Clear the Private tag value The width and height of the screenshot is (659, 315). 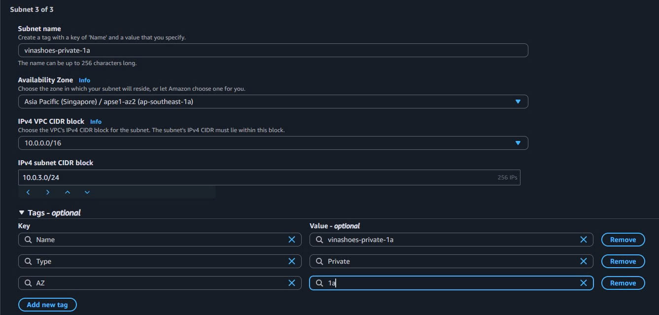point(583,261)
